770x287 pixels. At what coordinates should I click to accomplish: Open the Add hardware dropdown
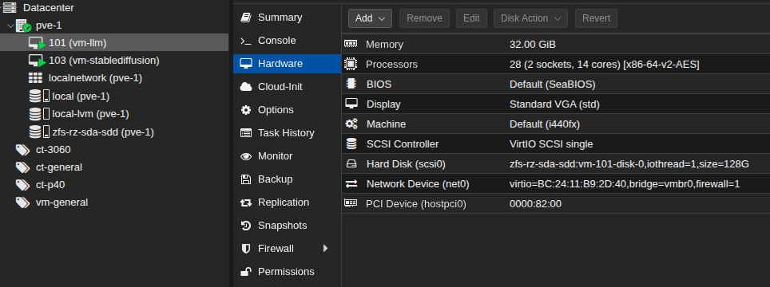370,18
